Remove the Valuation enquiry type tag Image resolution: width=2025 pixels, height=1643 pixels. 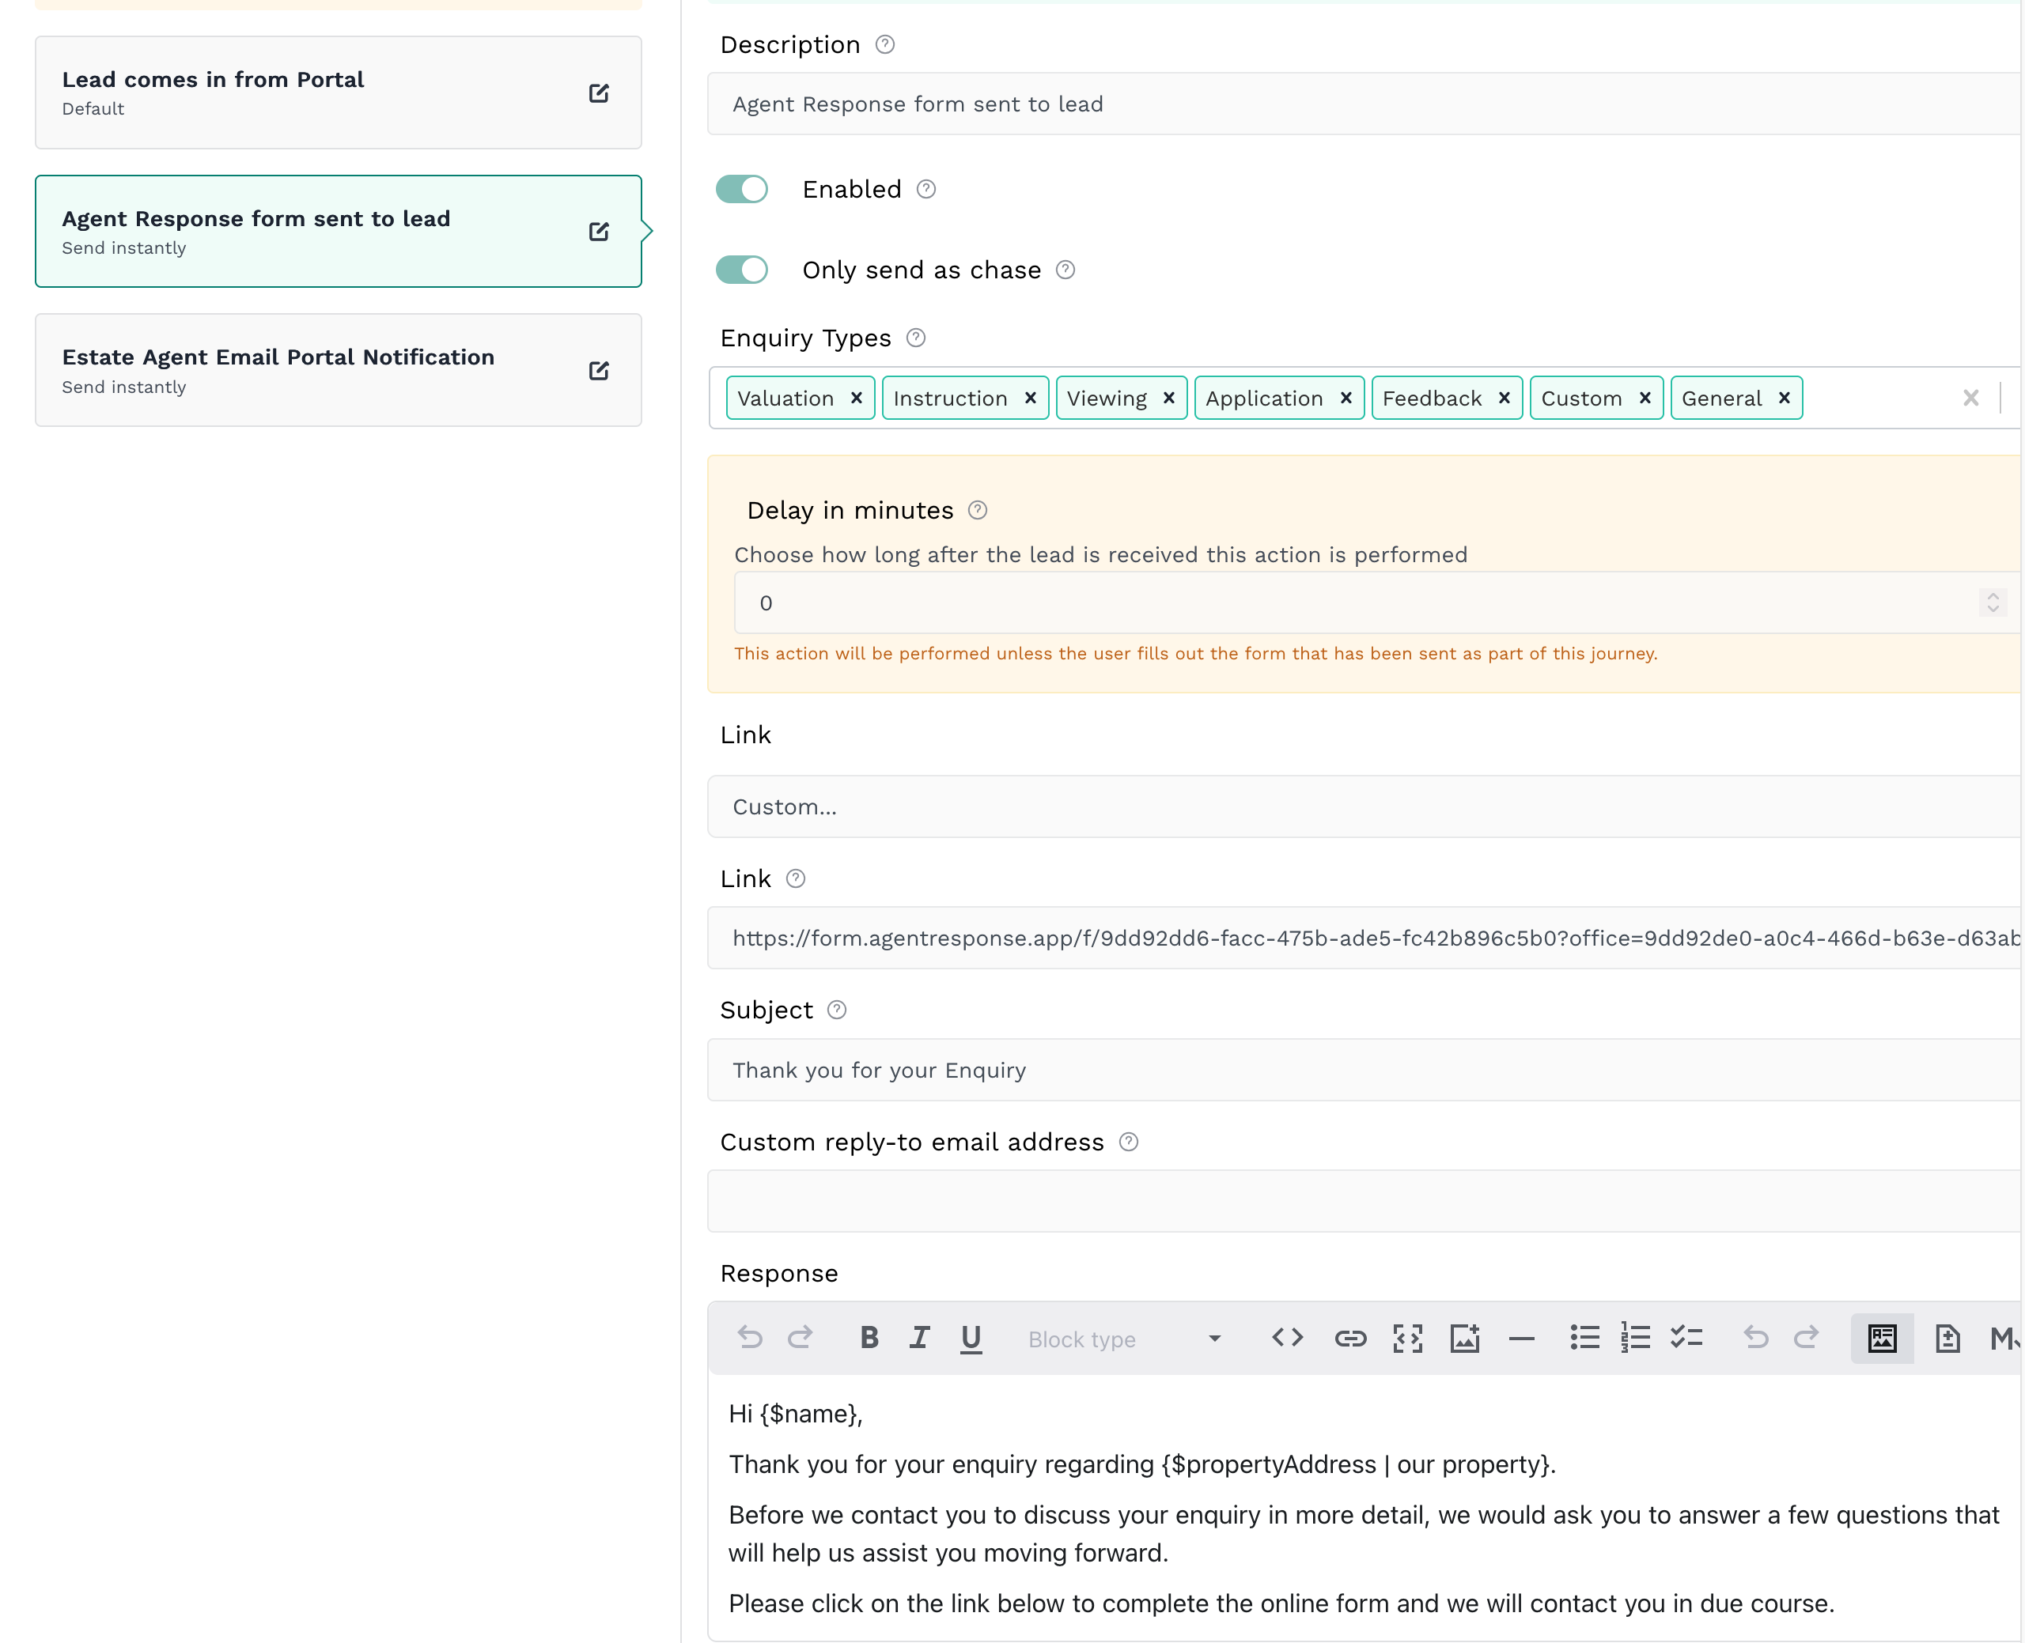tap(856, 398)
